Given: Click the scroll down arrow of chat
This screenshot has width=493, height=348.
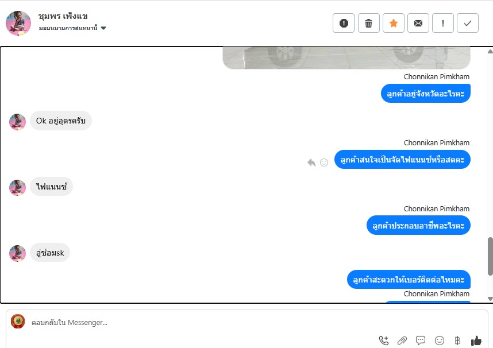Looking at the screenshot, I should [x=490, y=299].
